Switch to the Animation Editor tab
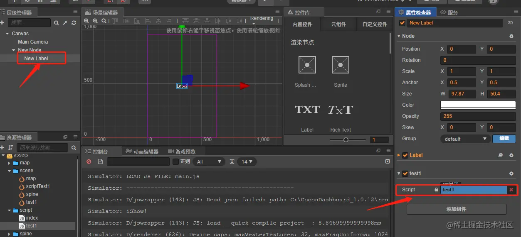This screenshot has height=237, width=521. click(x=142, y=151)
